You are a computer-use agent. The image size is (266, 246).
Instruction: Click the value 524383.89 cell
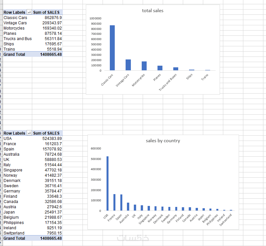(x=47, y=138)
